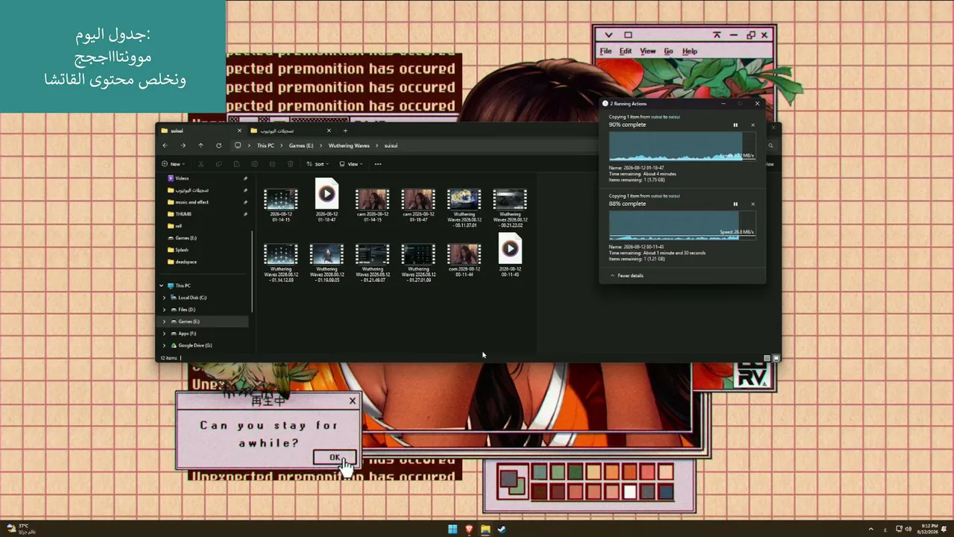The width and height of the screenshot is (954, 537).
Task: Collapse copy dialog with Fewer details
Action: [627, 275]
